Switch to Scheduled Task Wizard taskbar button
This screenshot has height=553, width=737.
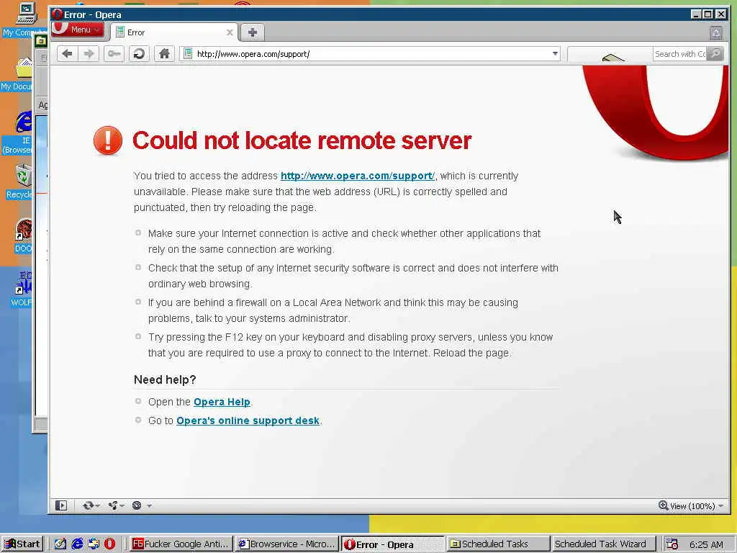(603, 544)
